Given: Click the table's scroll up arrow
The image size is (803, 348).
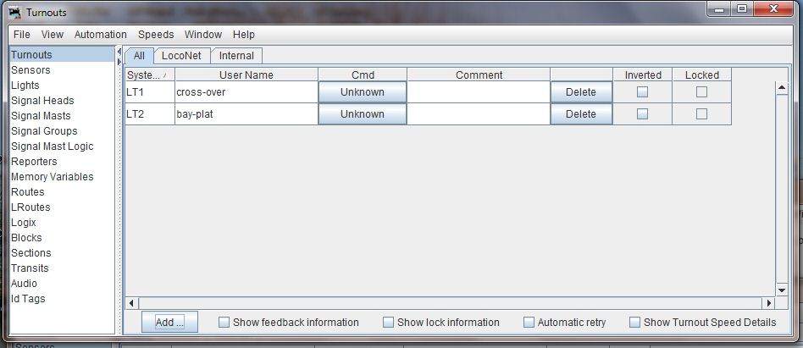Looking at the screenshot, I should tap(782, 87).
